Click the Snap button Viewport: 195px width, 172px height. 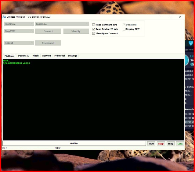point(170,144)
